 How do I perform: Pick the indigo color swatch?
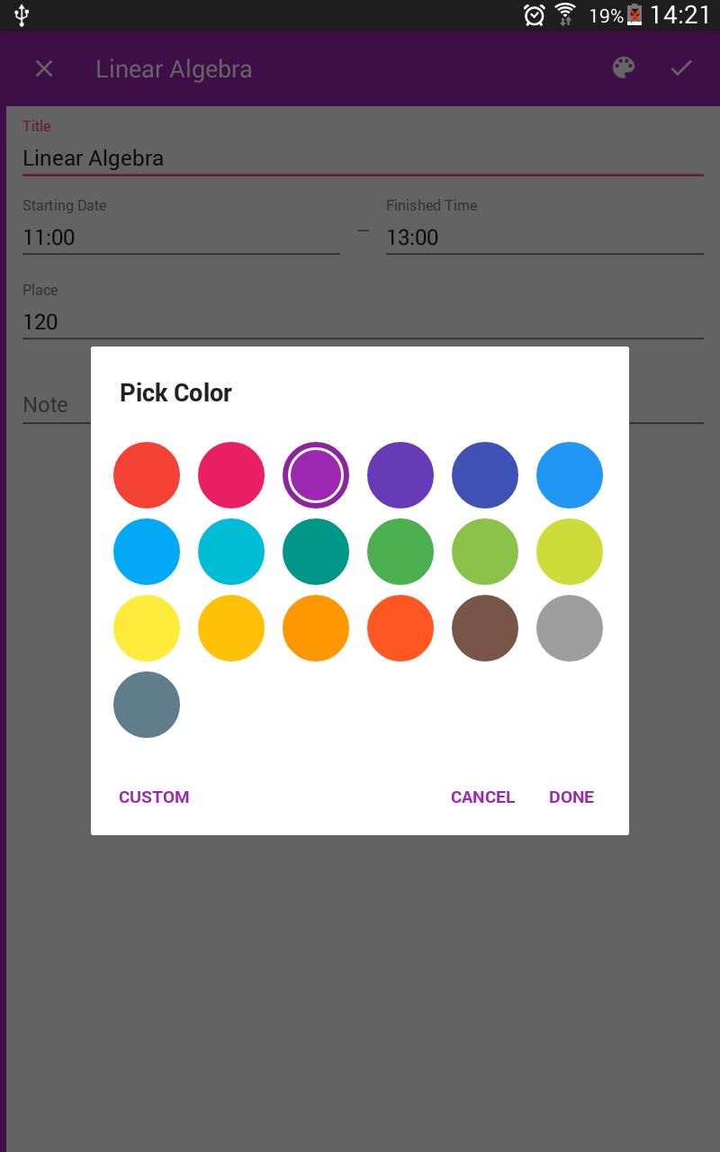click(x=485, y=475)
